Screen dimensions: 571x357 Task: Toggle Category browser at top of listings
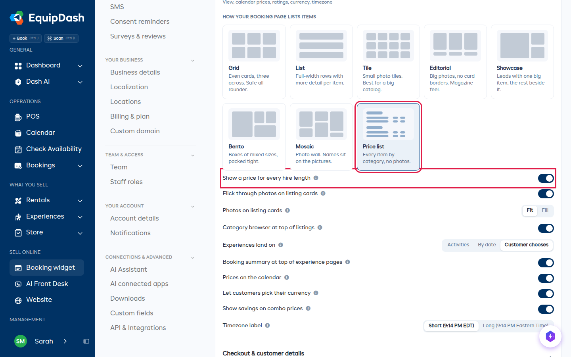[546, 228]
